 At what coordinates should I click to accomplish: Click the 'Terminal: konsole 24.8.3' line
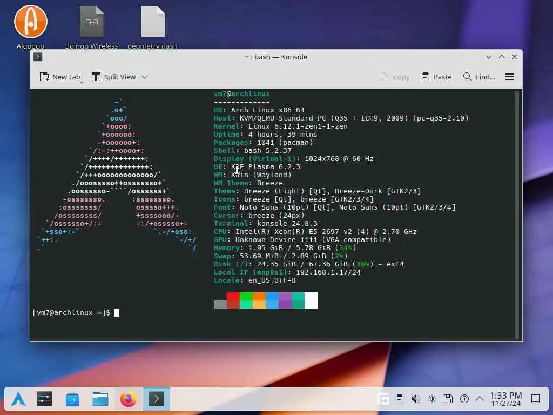[266, 224]
